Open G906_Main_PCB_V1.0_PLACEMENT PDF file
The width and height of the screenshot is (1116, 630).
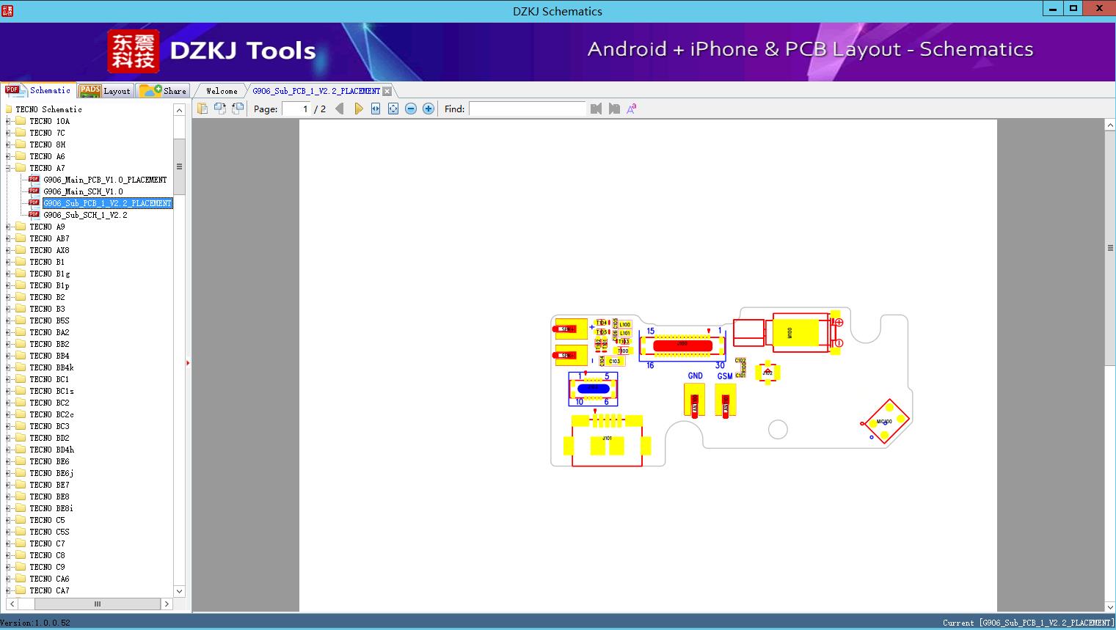click(x=105, y=180)
